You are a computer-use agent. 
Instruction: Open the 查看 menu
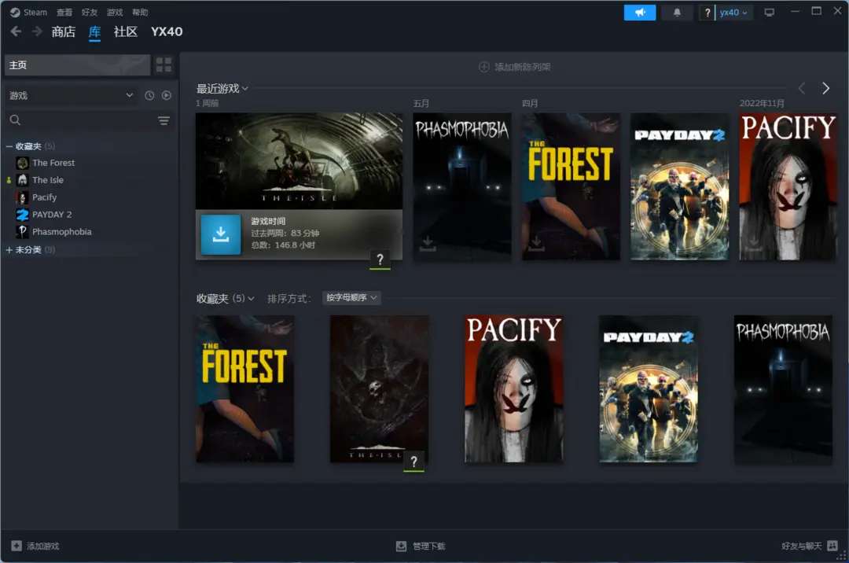pyautogui.click(x=64, y=12)
